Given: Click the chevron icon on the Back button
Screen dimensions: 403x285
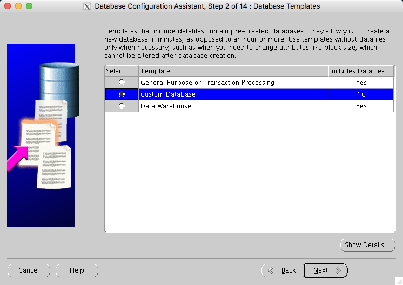Looking at the screenshot, I should [x=270, y=270].
